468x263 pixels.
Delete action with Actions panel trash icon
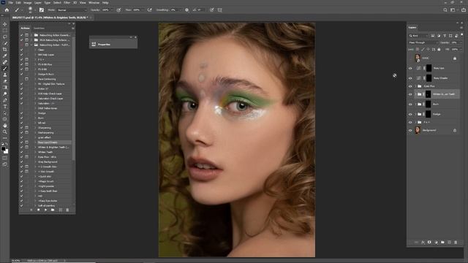point(67,210)
